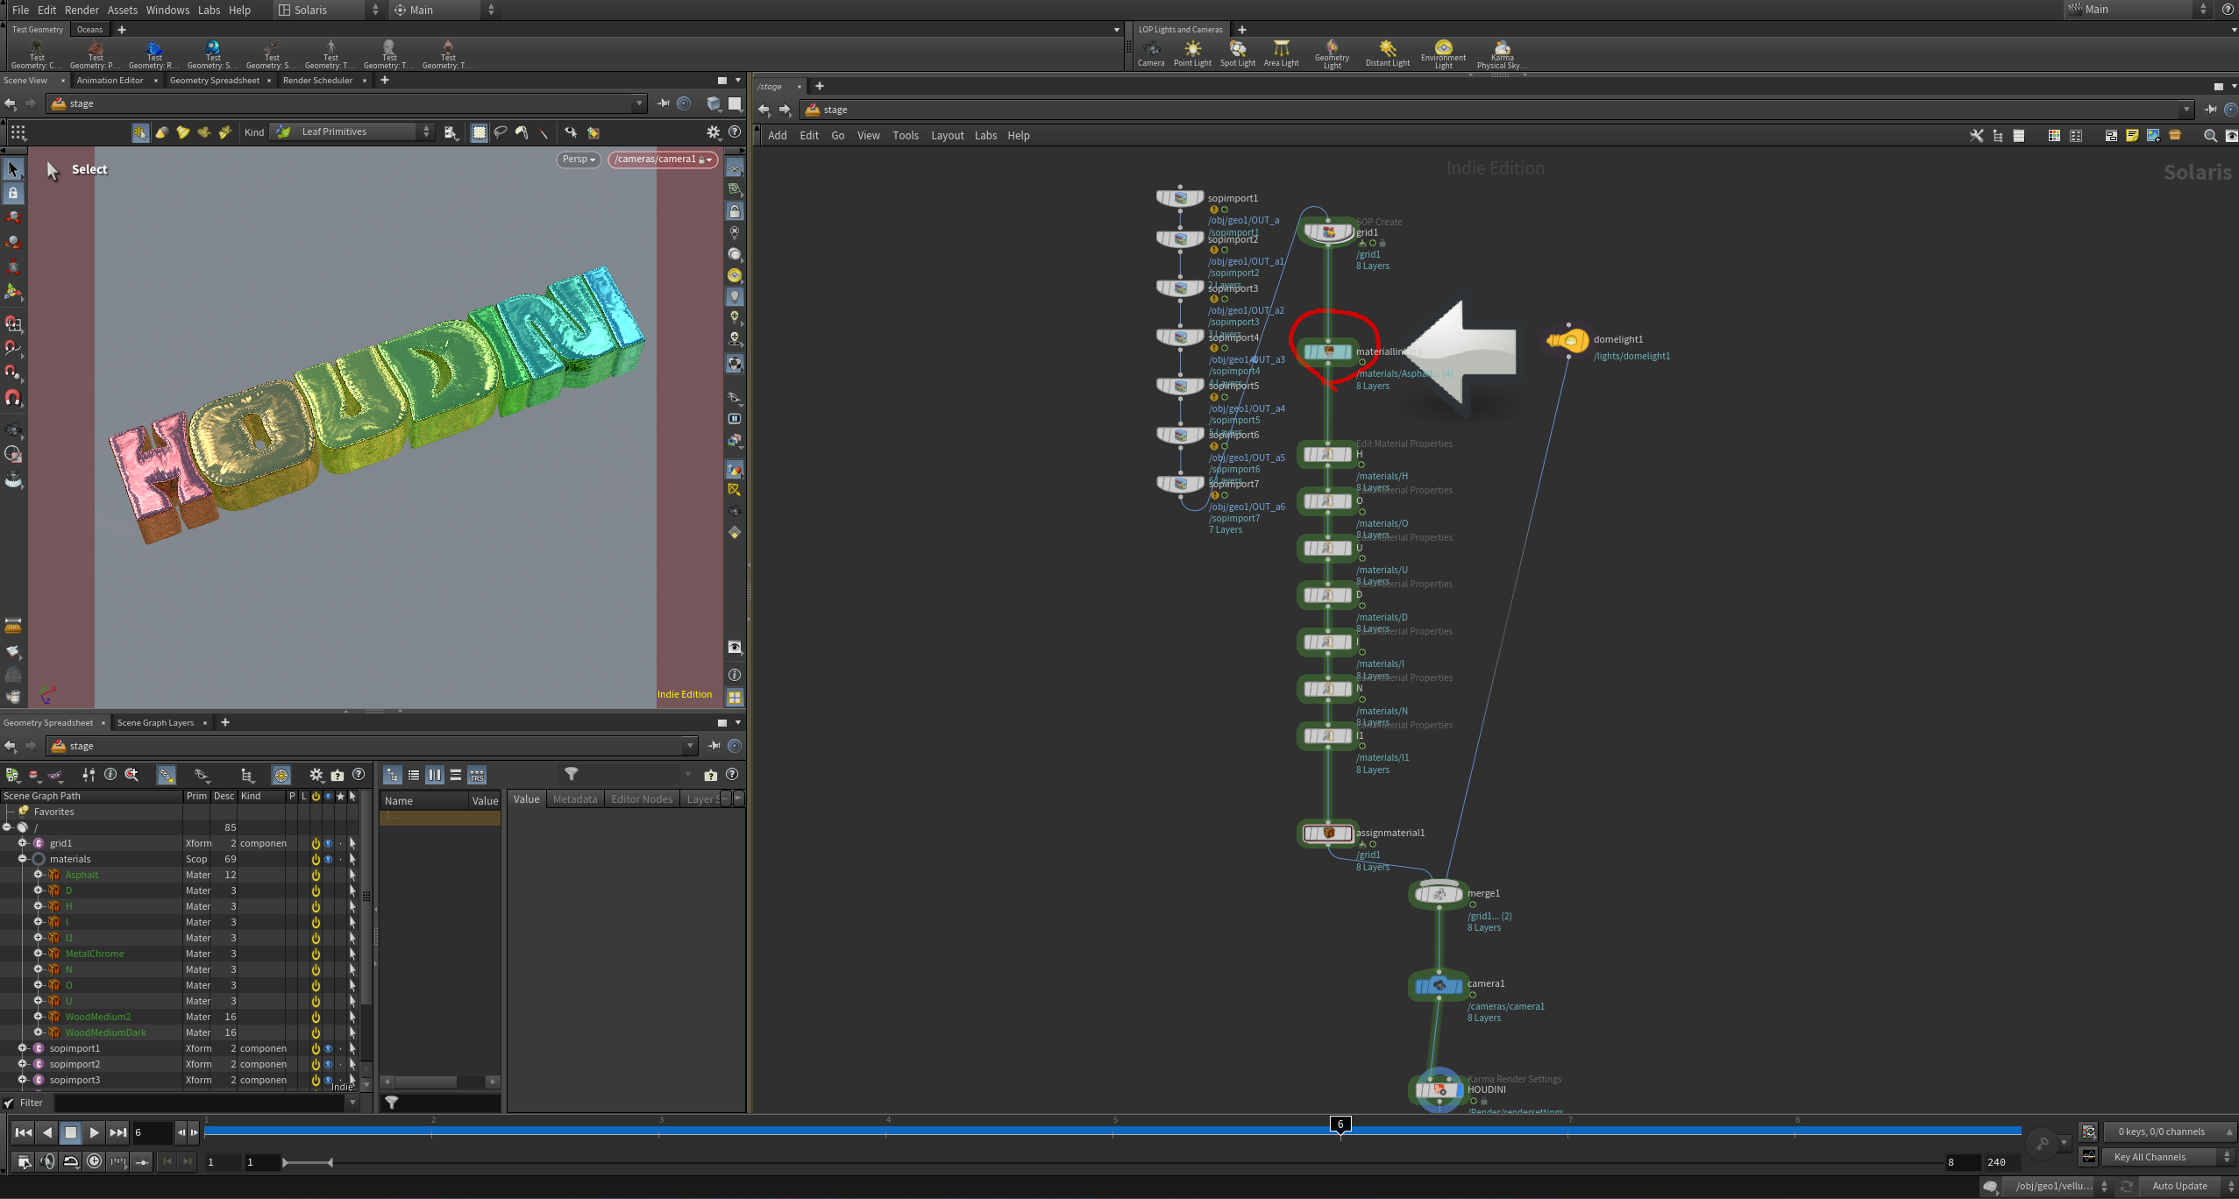Expand the sopimport1 tree item
This screenshot has width=2239, height=1199.
23,1048
